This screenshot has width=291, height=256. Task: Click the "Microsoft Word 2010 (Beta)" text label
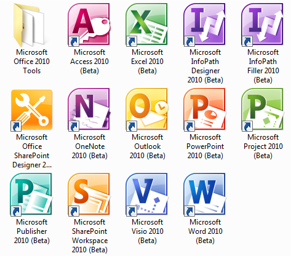pyautogui.click(x=205, y=231)
